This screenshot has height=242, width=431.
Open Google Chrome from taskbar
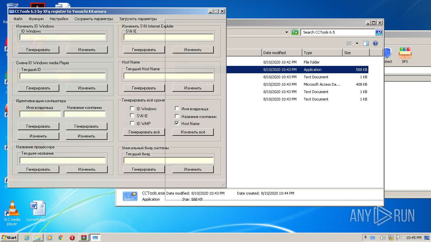tap(61, 238)
